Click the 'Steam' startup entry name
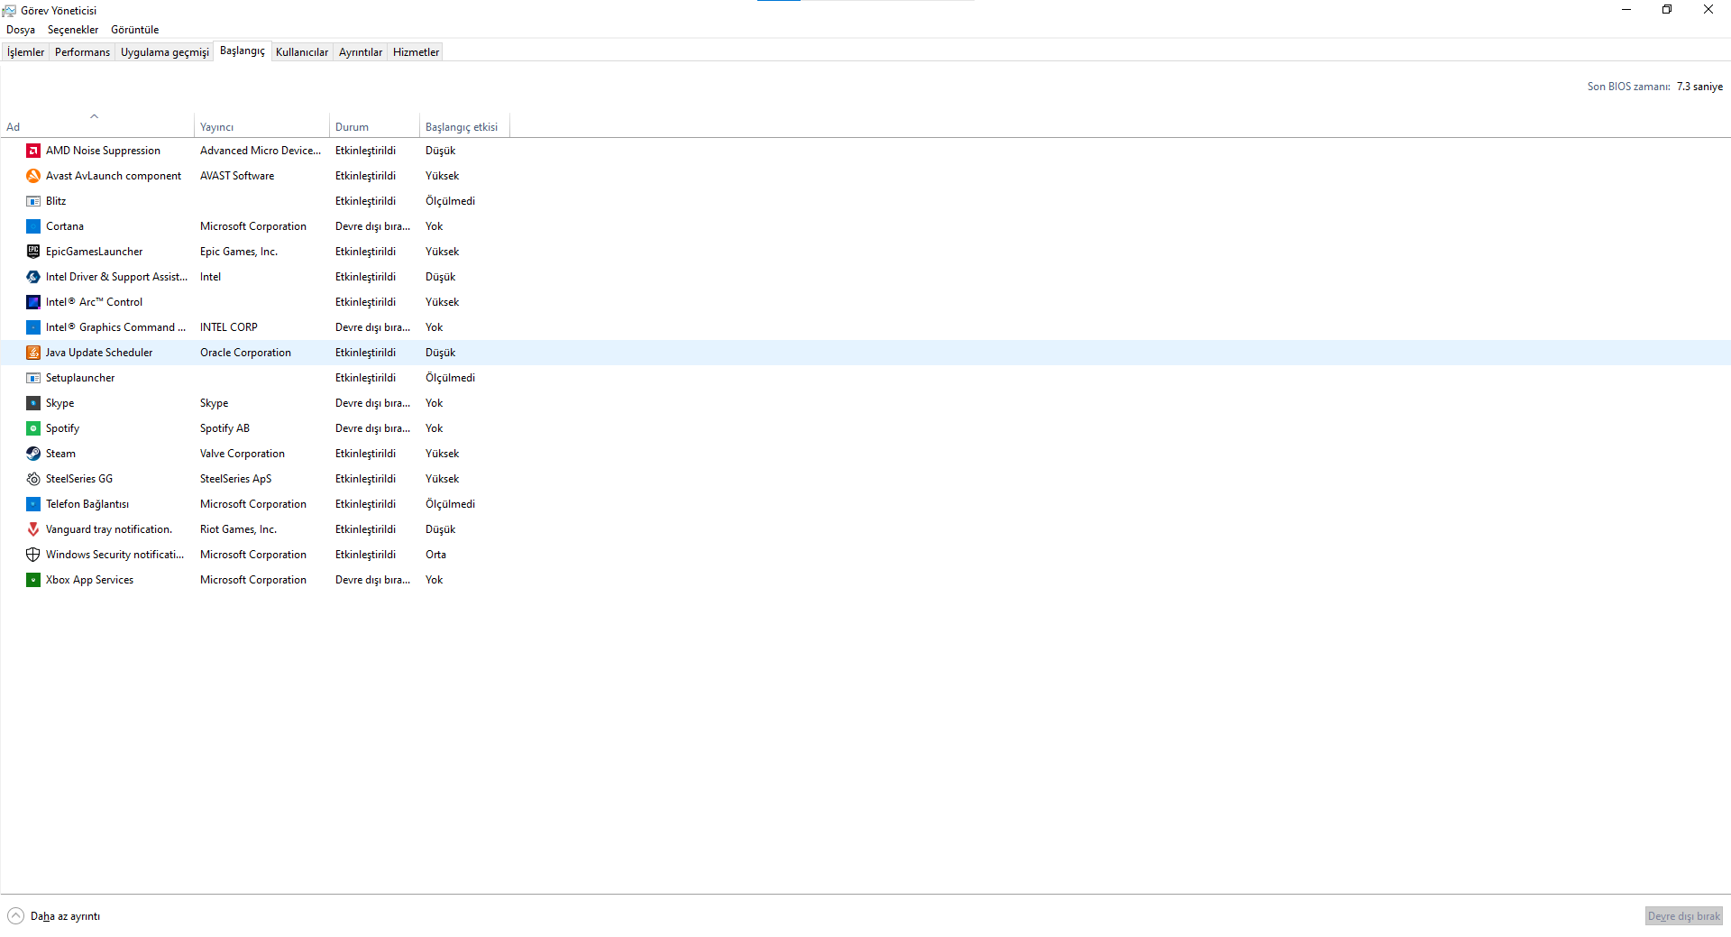1731x937 pixels. 60,454
